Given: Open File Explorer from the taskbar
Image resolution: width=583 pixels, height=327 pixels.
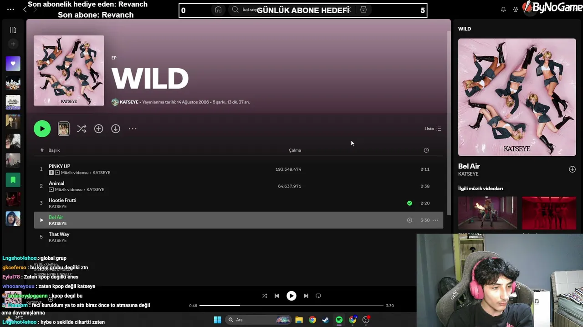Looking at the screenshot, I should 299,320.
